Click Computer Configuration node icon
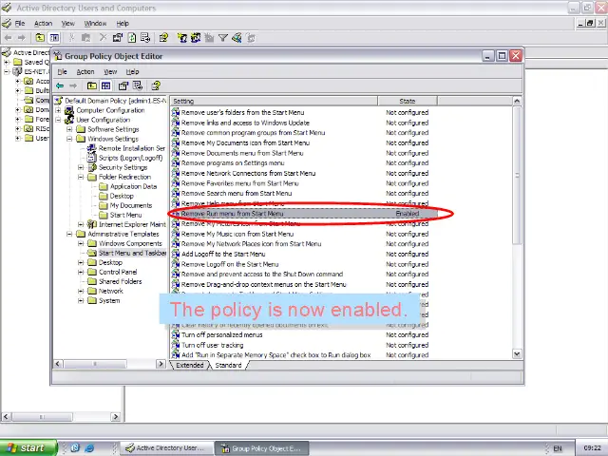Screen dimensions: 608x456 coord(69,110)
